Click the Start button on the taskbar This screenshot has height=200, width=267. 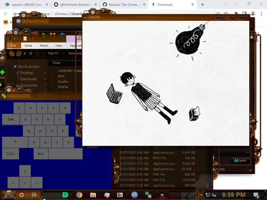click(9, 195)
